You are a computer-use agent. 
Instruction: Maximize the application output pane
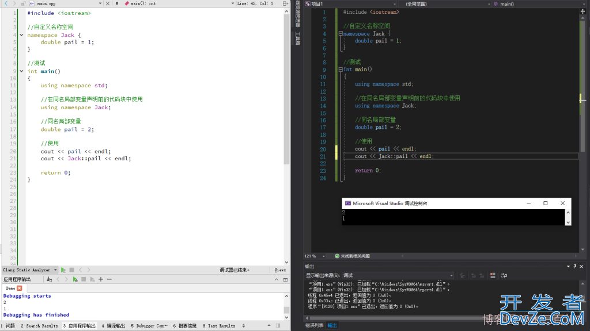tap(285, 279)
